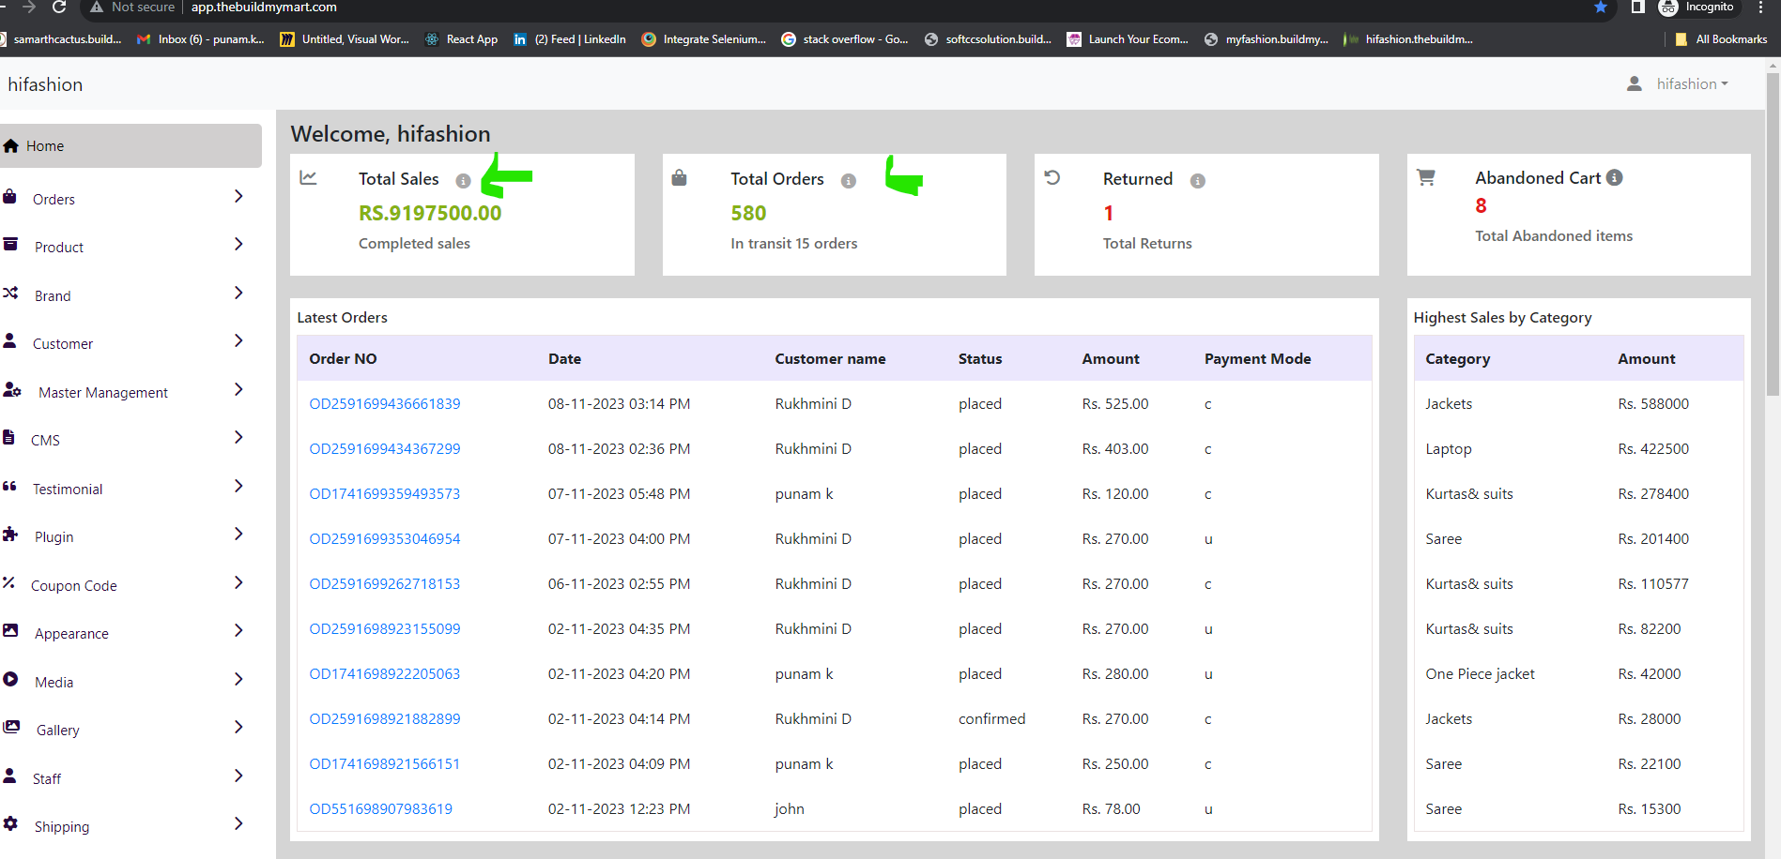Click the Product box icon in sidebar

click(10, 245)
